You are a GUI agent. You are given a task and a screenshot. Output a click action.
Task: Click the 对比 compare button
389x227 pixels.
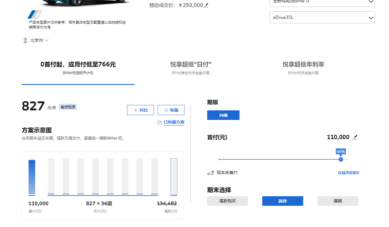point(141,110)
